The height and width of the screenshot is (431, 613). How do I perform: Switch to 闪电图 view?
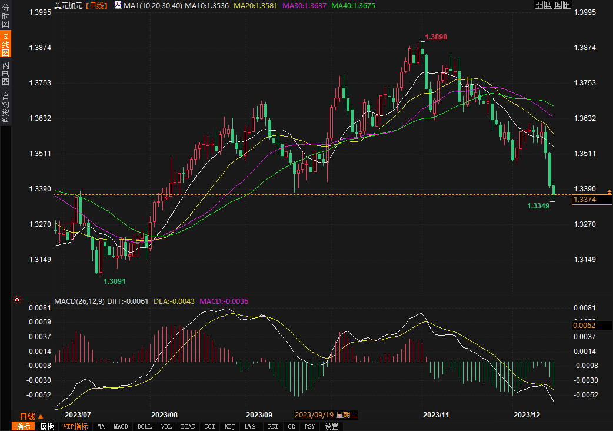5,73
